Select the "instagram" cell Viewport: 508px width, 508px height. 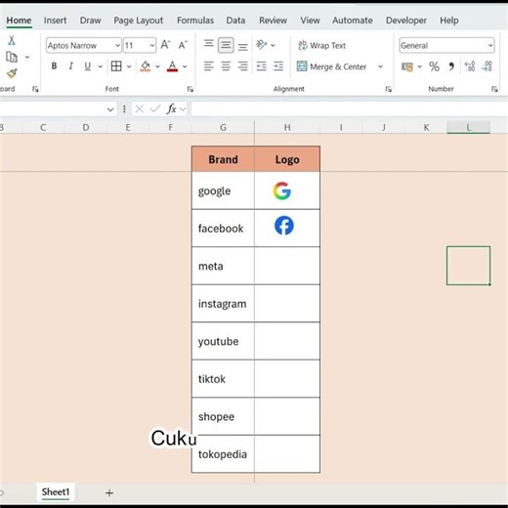[x=223, y=304]
